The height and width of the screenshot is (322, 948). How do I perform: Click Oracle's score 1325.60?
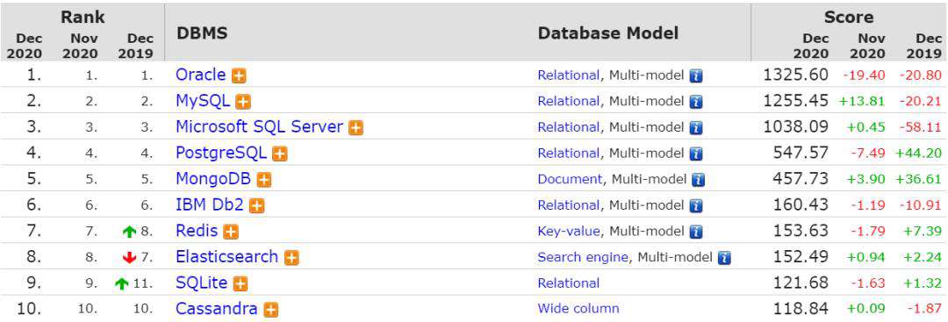pyautogui.click(x=795, y=75)
